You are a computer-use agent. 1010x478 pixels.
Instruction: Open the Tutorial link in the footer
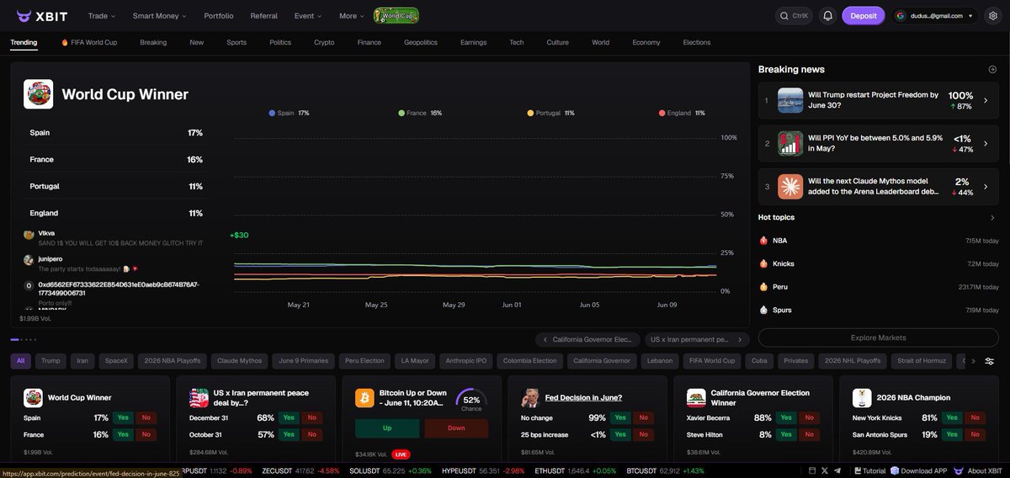[869, 470]
